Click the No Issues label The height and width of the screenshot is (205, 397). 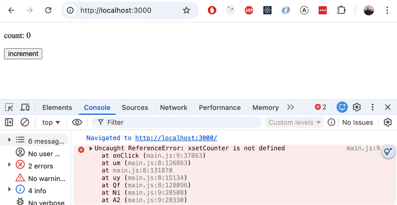coord(357,122)
